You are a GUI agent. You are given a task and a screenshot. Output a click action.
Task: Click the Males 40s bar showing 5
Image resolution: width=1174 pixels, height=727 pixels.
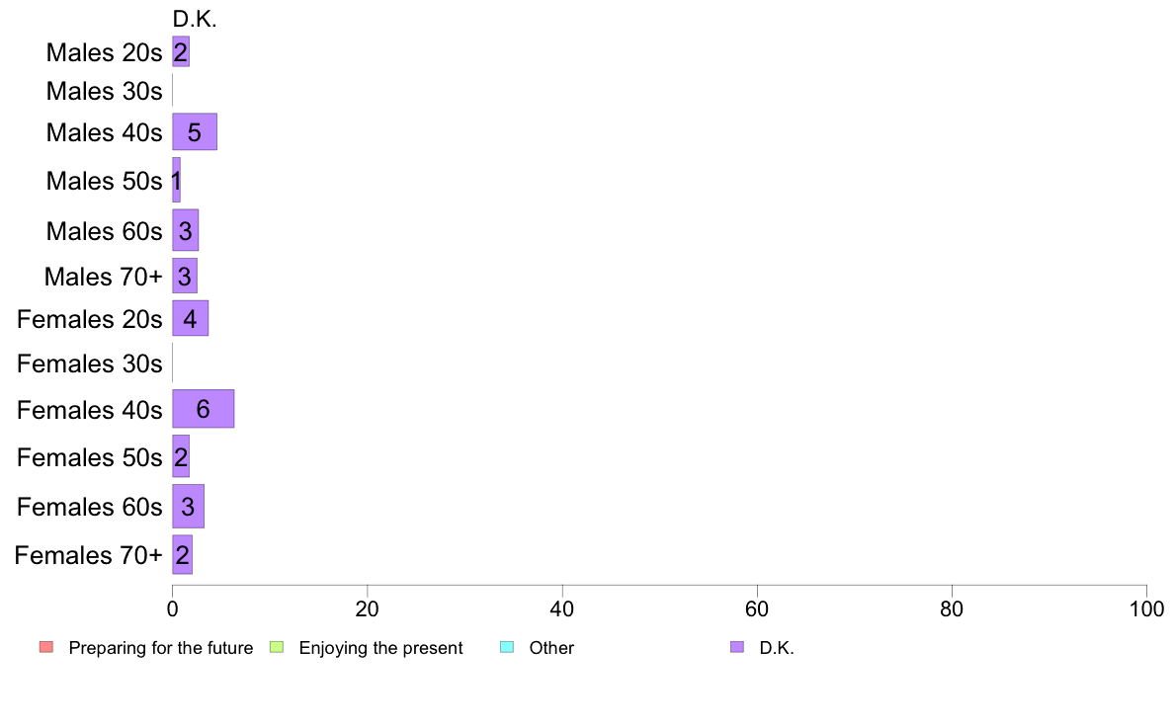coord(195,131)
